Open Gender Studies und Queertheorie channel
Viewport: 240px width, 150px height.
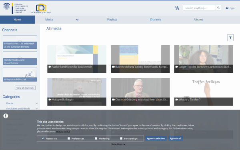coord(20,58)
